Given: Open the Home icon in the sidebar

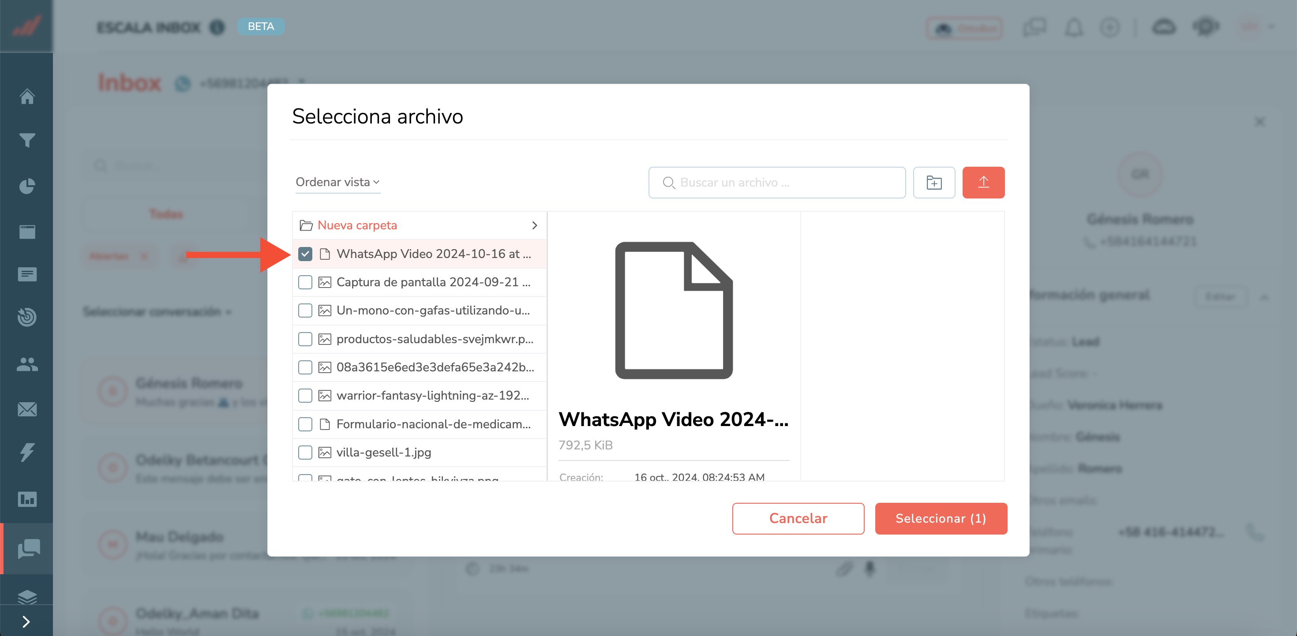Looking at the screenshot, I should click(x=27, y=96).
